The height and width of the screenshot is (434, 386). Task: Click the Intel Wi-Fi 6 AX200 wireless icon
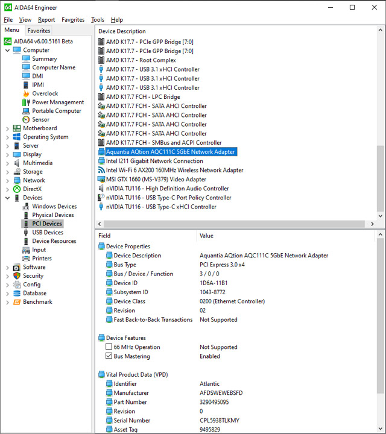click(101, 170)
